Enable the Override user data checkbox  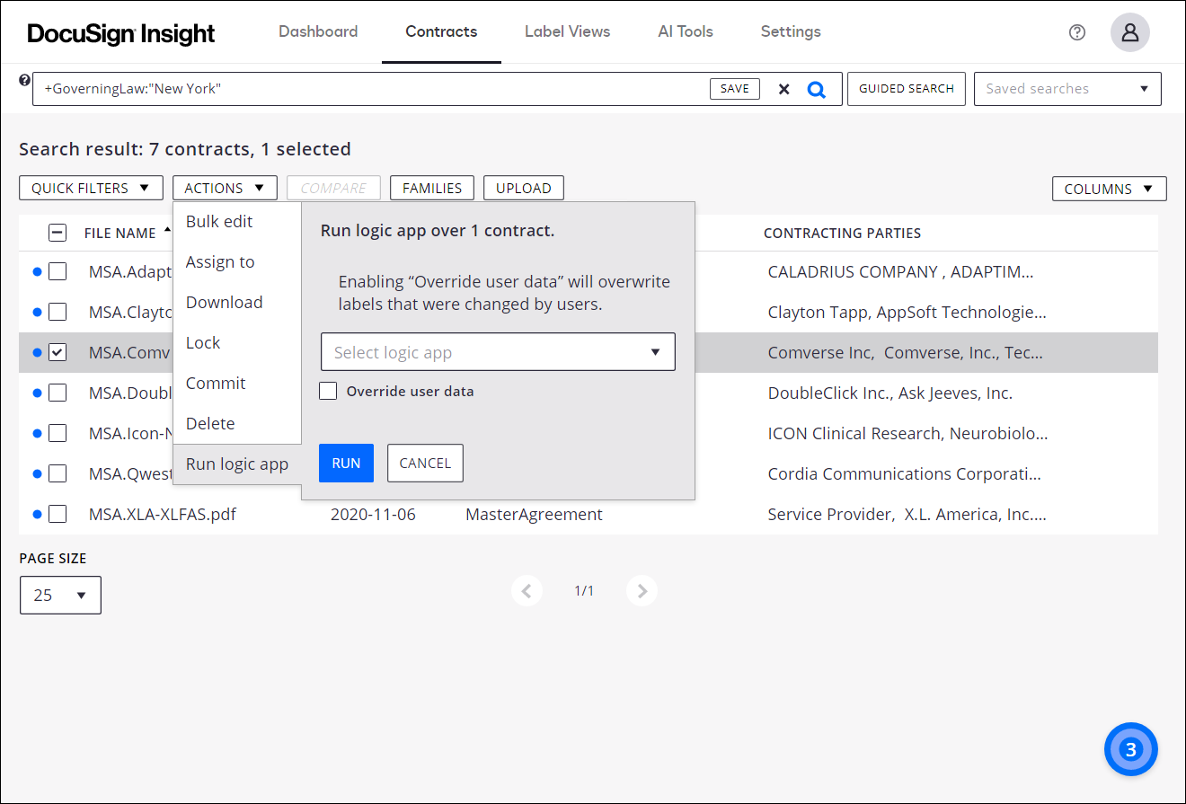328,391
